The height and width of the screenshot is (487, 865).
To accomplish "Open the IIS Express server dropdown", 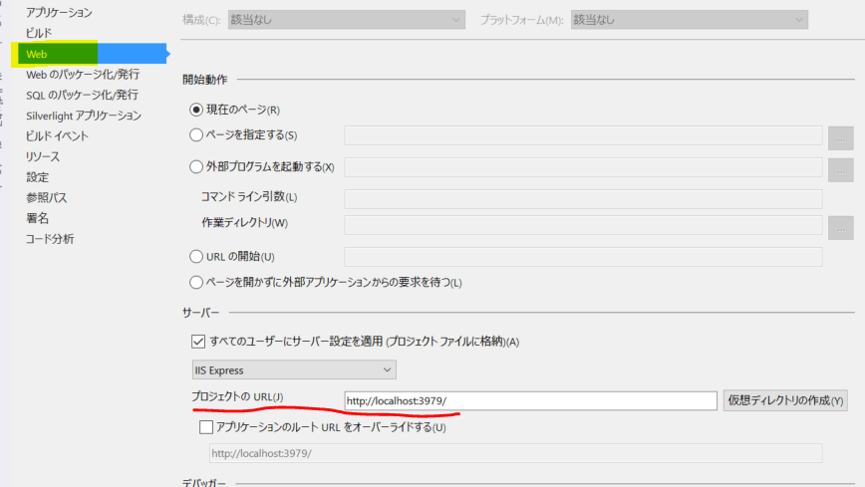I will 294,370.
